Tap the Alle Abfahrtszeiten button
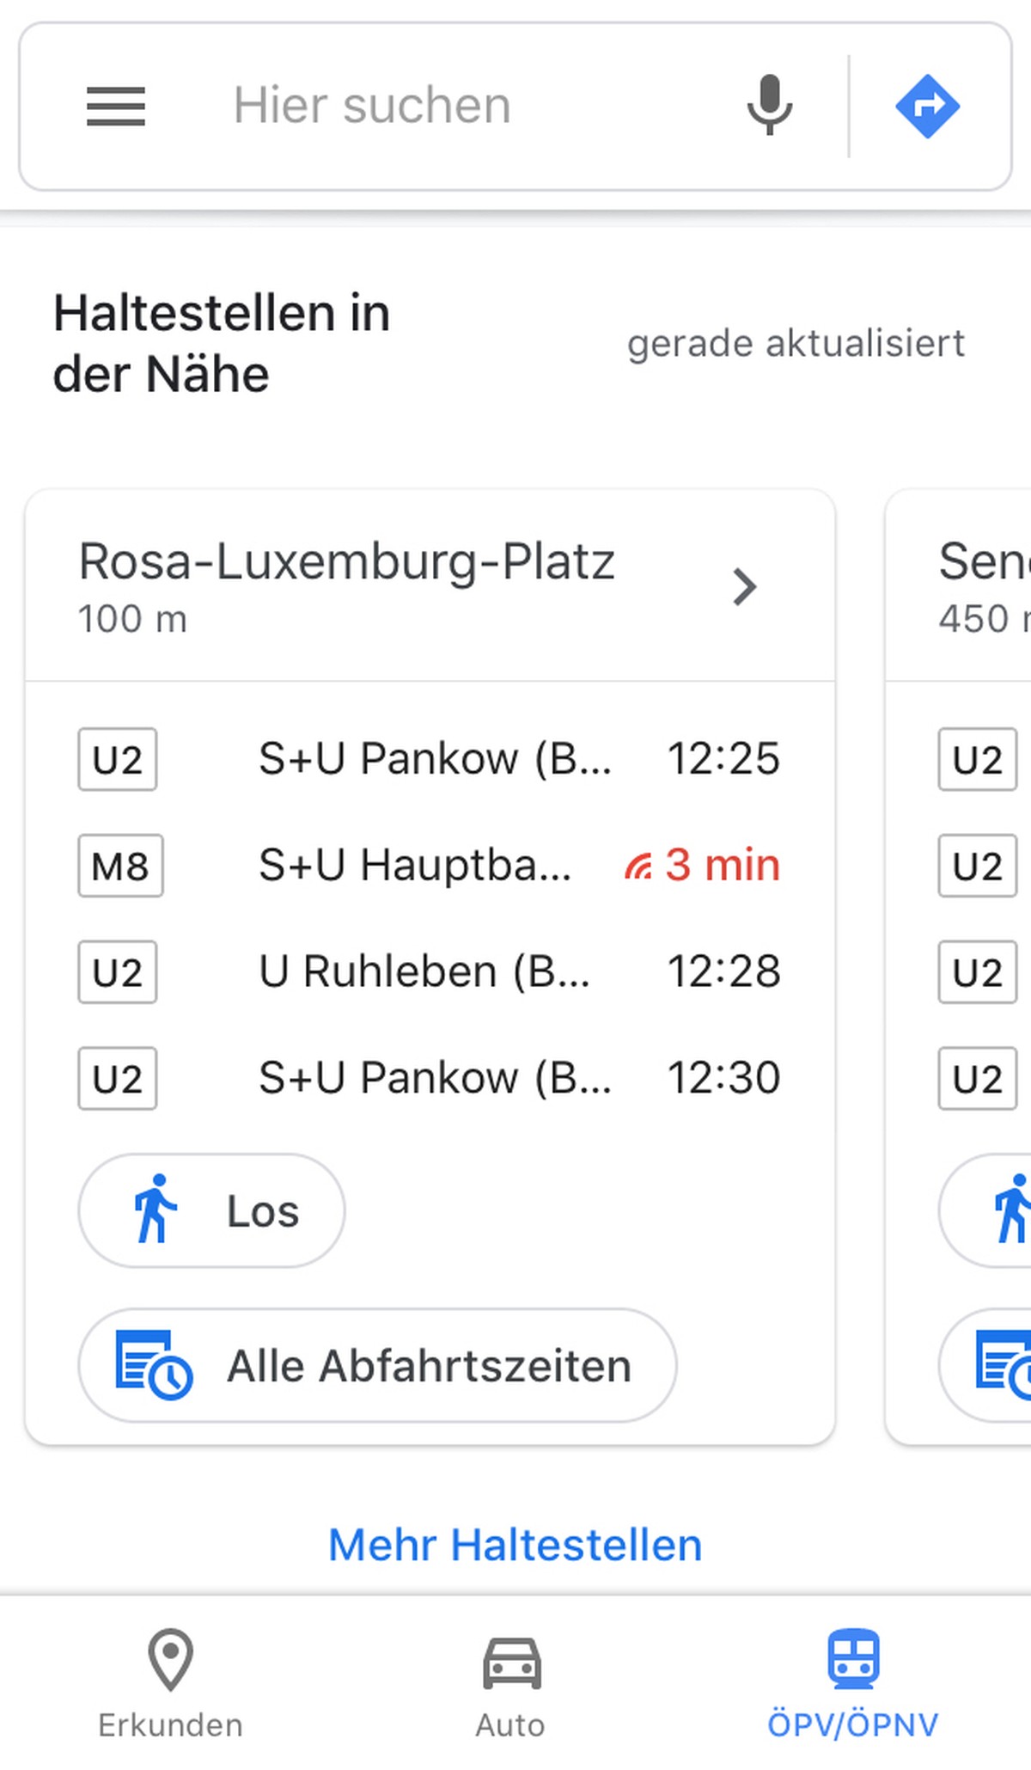Image resolution: width=1031 pixels, height=1770 pixels. coord(377,1365)
